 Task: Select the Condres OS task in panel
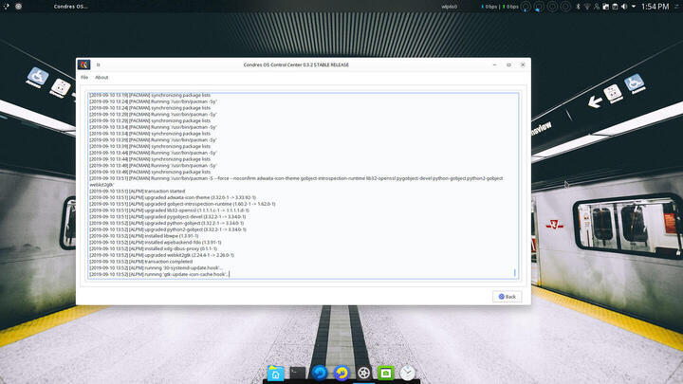70,7
